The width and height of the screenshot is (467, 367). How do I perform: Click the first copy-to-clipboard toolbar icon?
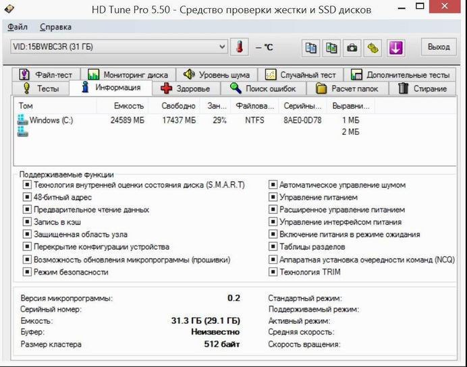tap(310, 47)
